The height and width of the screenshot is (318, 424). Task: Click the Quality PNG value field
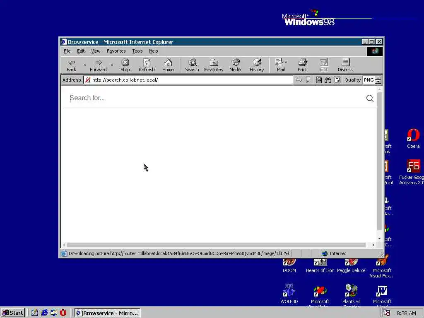tap(369, 80)
